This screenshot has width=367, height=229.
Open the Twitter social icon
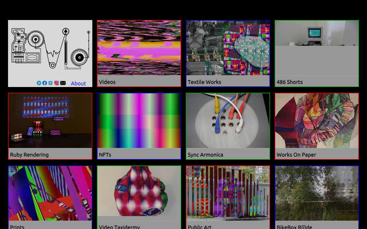50,83
